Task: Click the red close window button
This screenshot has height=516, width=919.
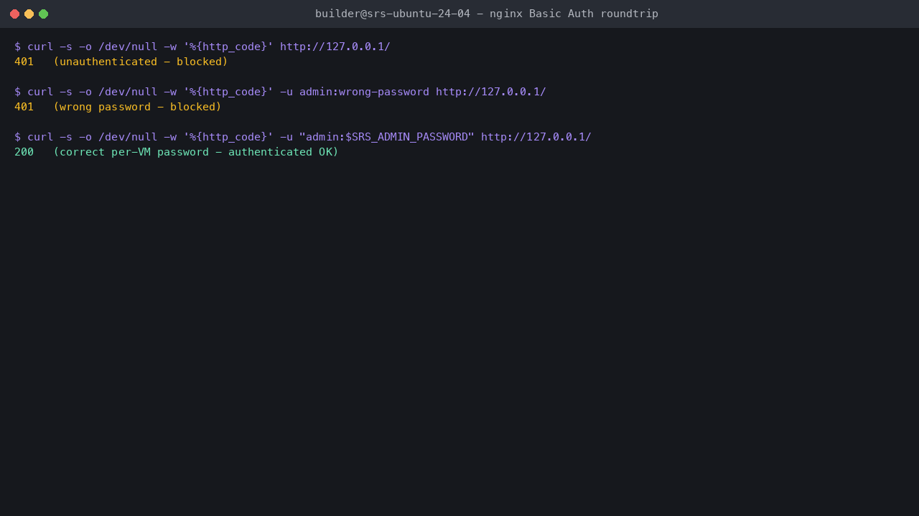Action: click(14, 14)
